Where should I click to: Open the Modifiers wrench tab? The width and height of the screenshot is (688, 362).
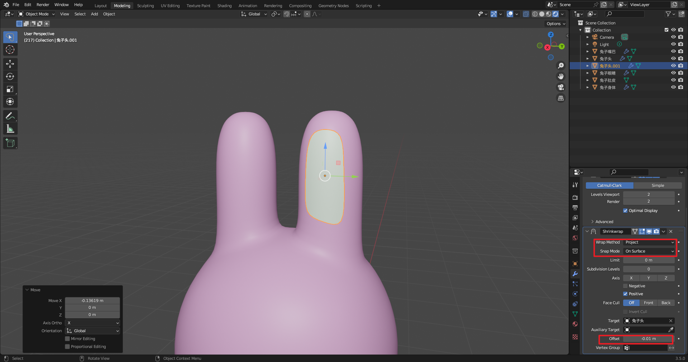coord(575,274)
